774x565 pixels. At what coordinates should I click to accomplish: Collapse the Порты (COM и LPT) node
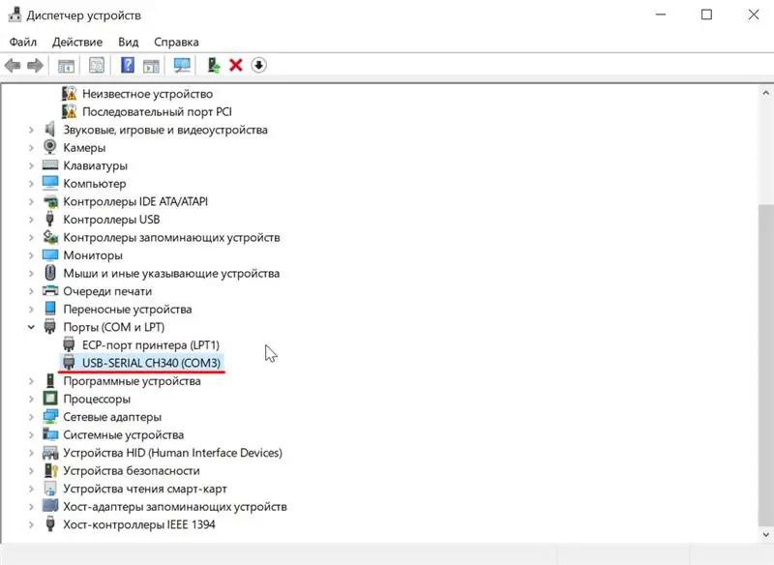pos(31,327)
